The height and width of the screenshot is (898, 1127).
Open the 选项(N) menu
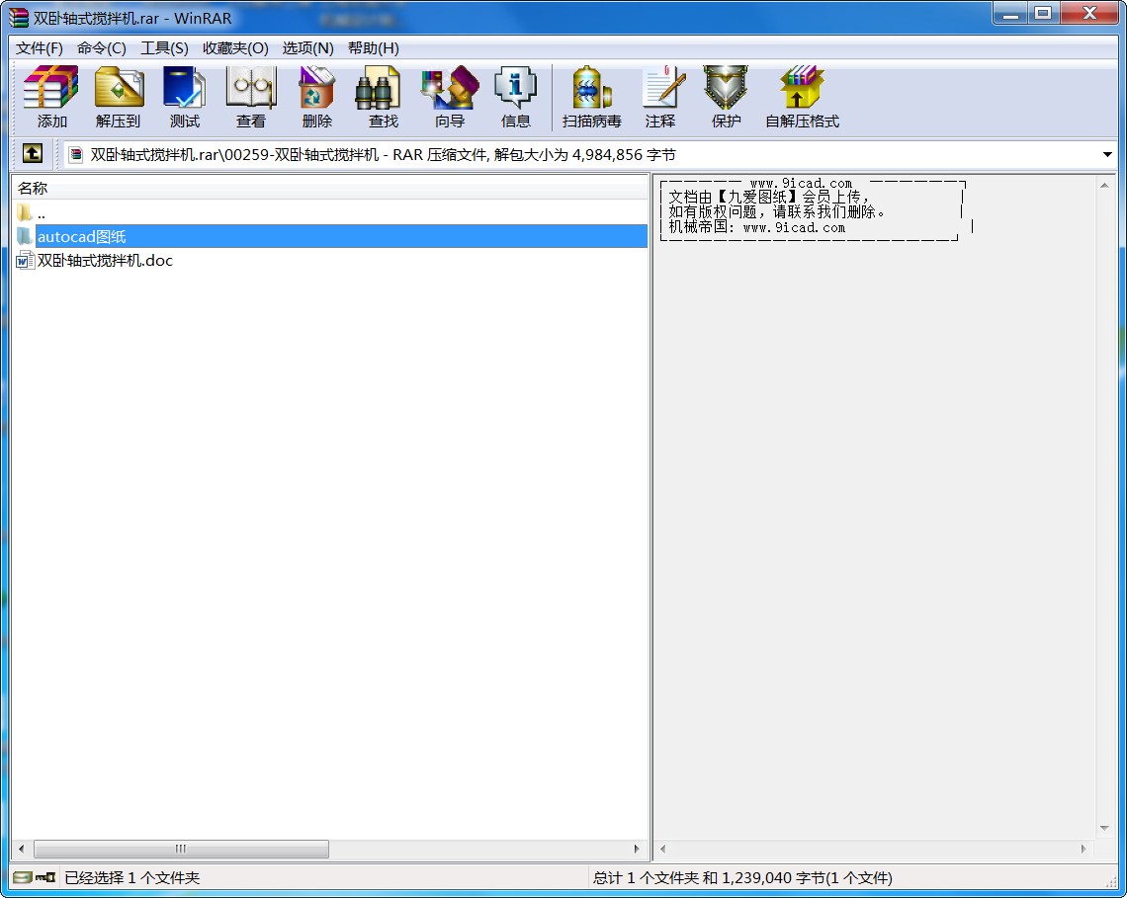[x=307, y=48]
